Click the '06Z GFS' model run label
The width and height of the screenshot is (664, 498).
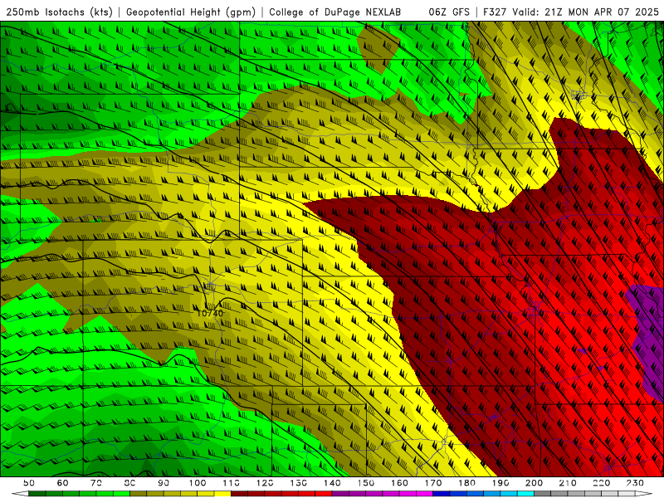[x=449, y=12]
